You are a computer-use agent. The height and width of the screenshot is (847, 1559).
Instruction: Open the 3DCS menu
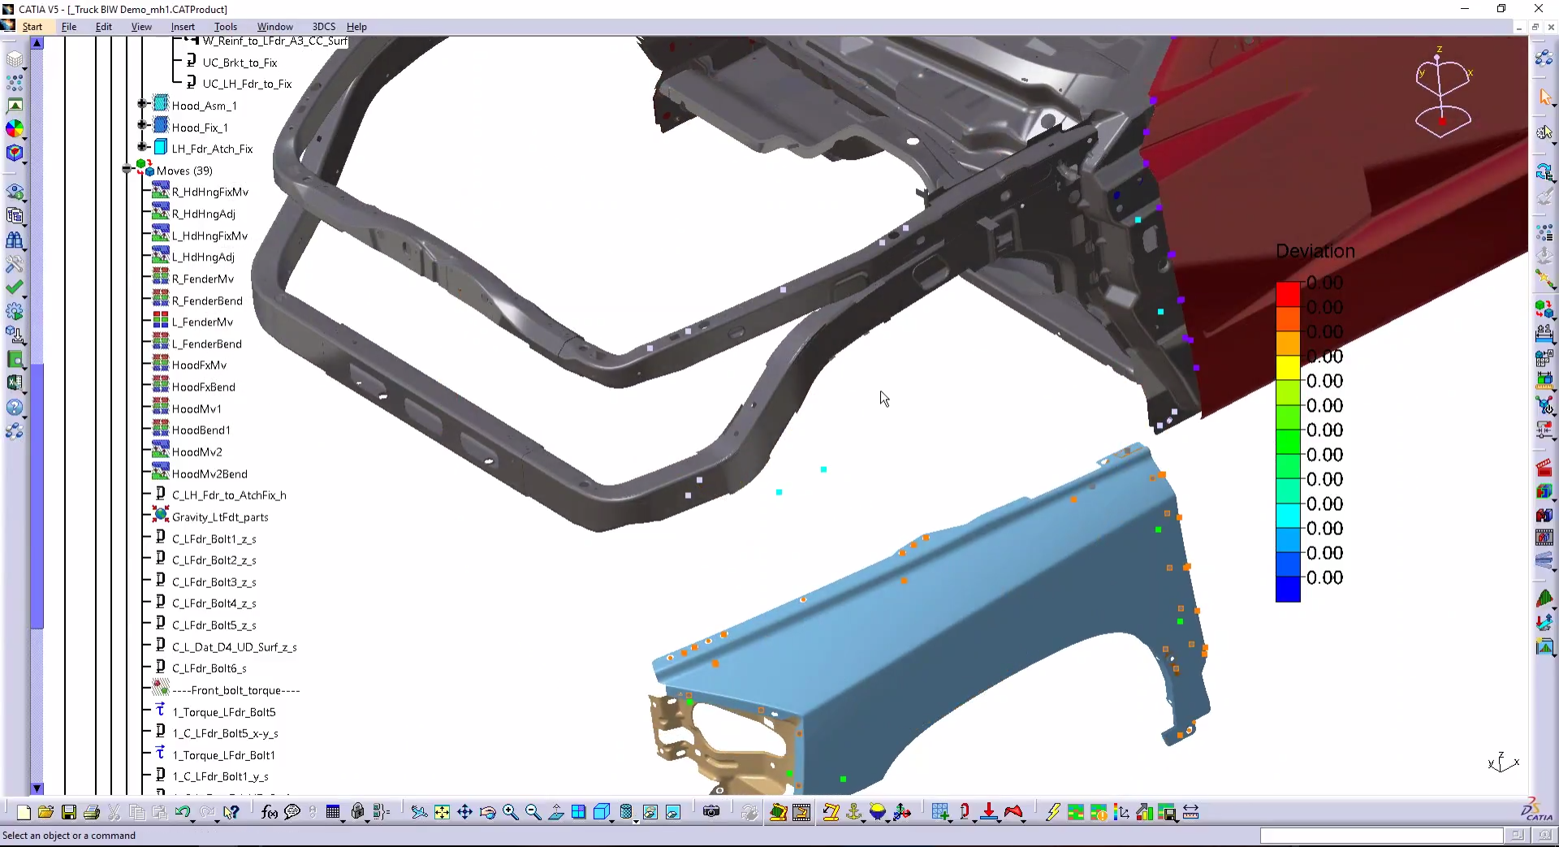pos(323,27)
